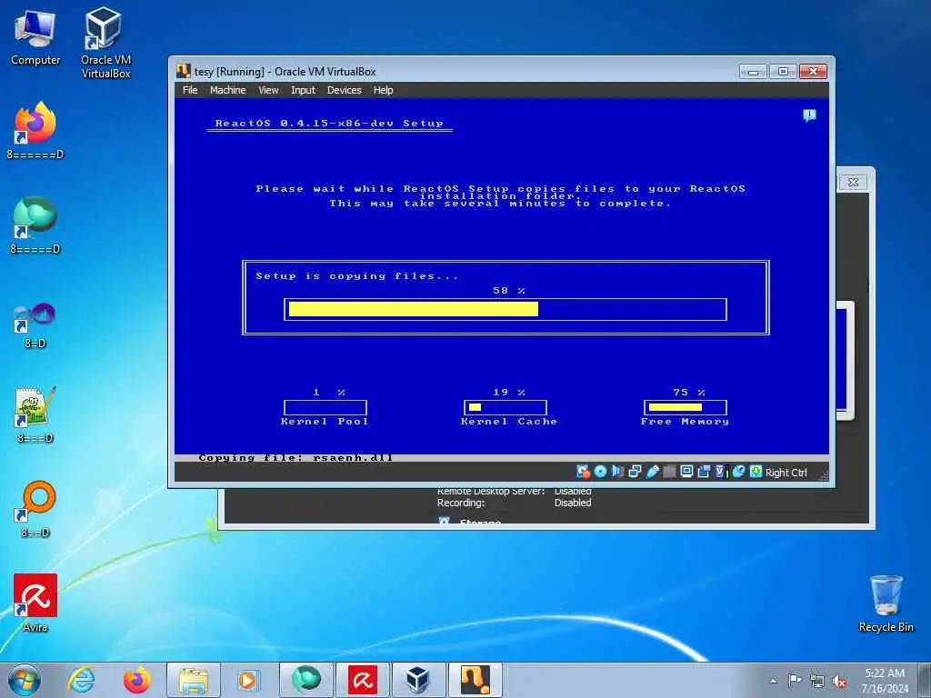The height and width of the screenshot is (698, 931).
Task: Open the Action Center flag tray icon
Action: [794, 680]
